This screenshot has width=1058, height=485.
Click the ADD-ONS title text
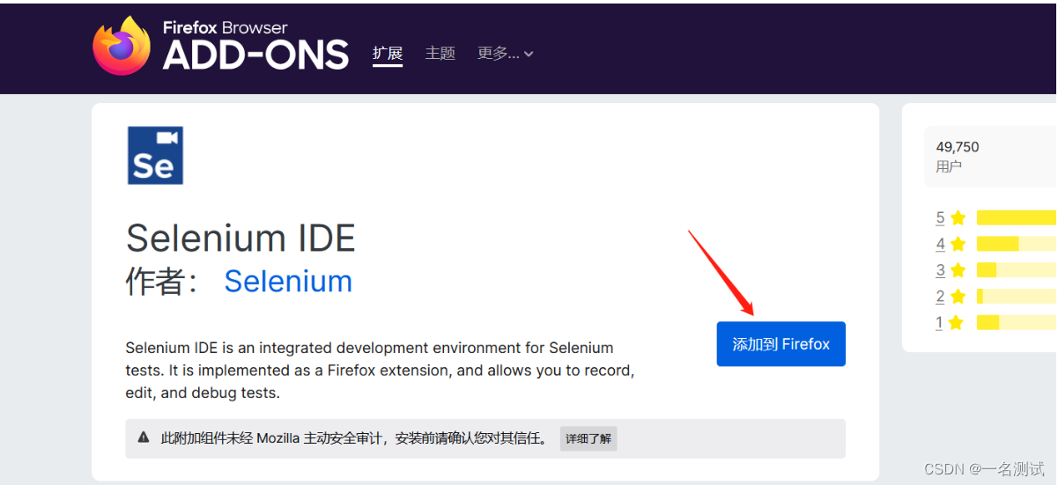tap(256, 55)
